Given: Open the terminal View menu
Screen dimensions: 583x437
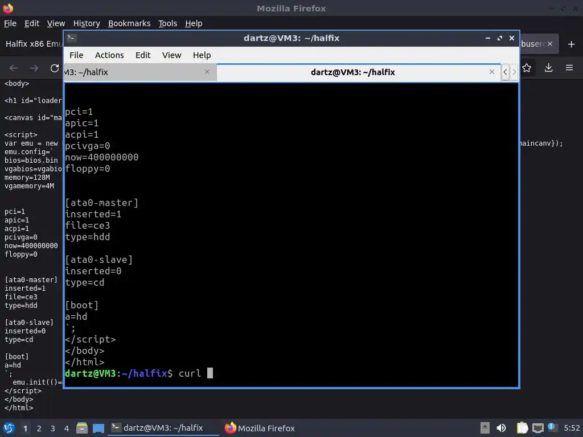Looking at the screenshot, I should pos(171,55).
